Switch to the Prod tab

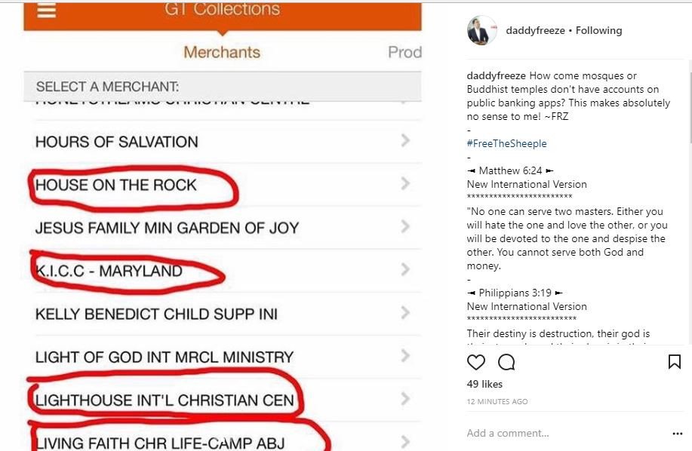pos(404,52)
